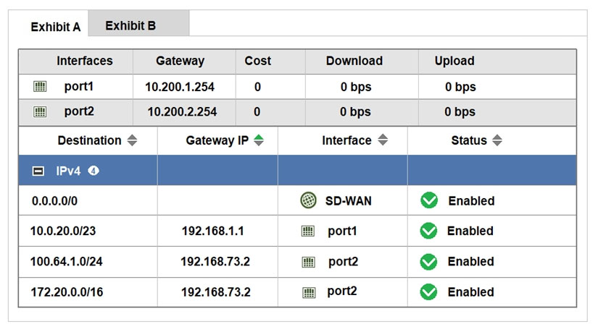Click the Enabled status icon for 100.64.1.0/24
Image resolution: width=598 pixels, height=332 pixels.
pyautogui.click(x=429, y=262)
